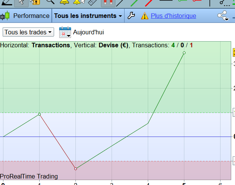This screenshot has height=185, width=235.
Task: Select the red diagonal line tool
Action: (x=149, y=3)
